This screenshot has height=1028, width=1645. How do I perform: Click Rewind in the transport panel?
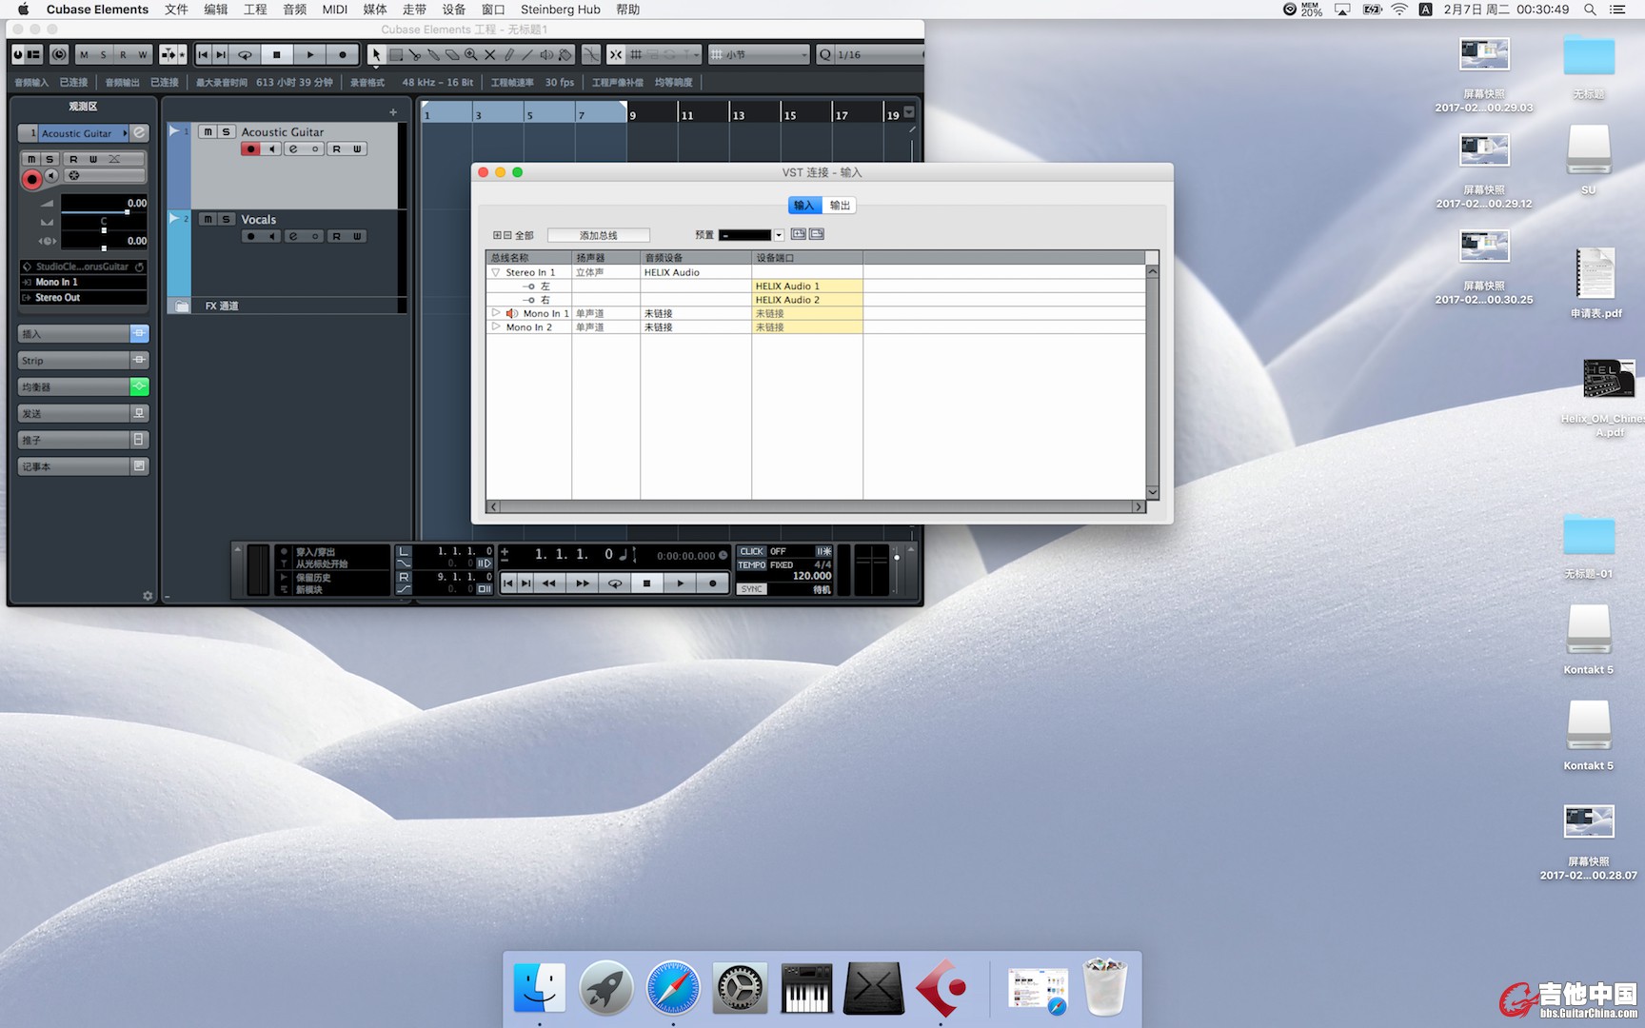coord(549,583)
